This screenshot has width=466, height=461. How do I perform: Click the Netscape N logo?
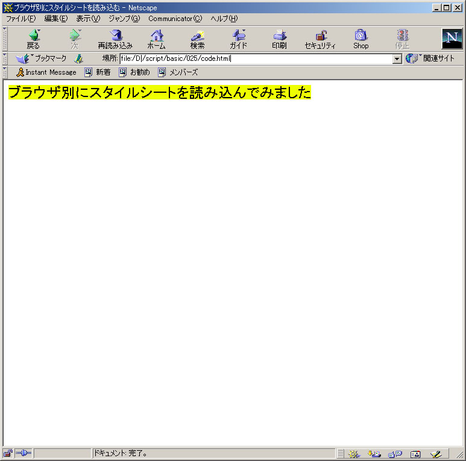pos(452,39)
